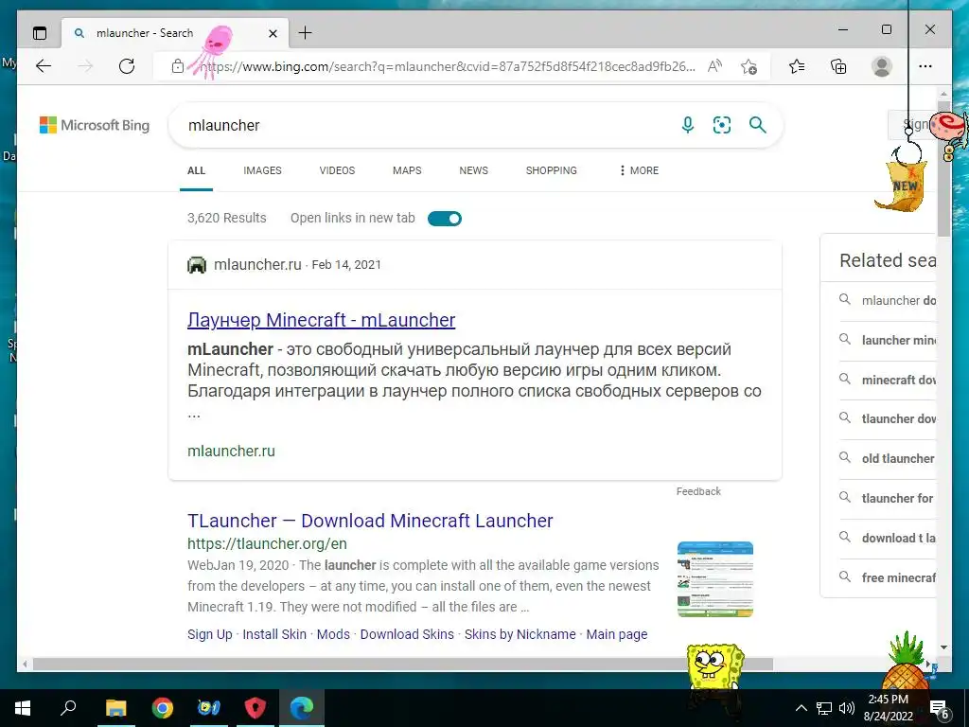Add this page to favorites star icon
The image size is (969, 727).
[749, 66]
